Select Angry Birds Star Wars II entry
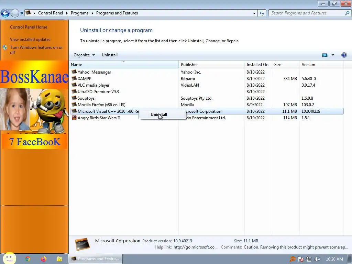Viewport: 352px width, 264px height. coord(99,118)
